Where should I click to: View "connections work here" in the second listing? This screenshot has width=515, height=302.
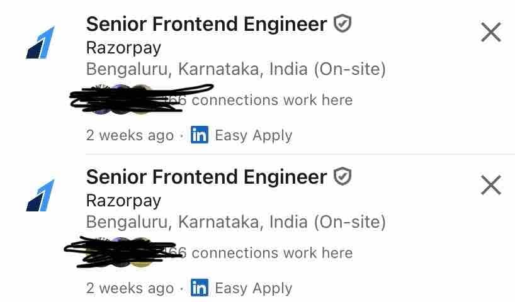[x=271, y=253]
